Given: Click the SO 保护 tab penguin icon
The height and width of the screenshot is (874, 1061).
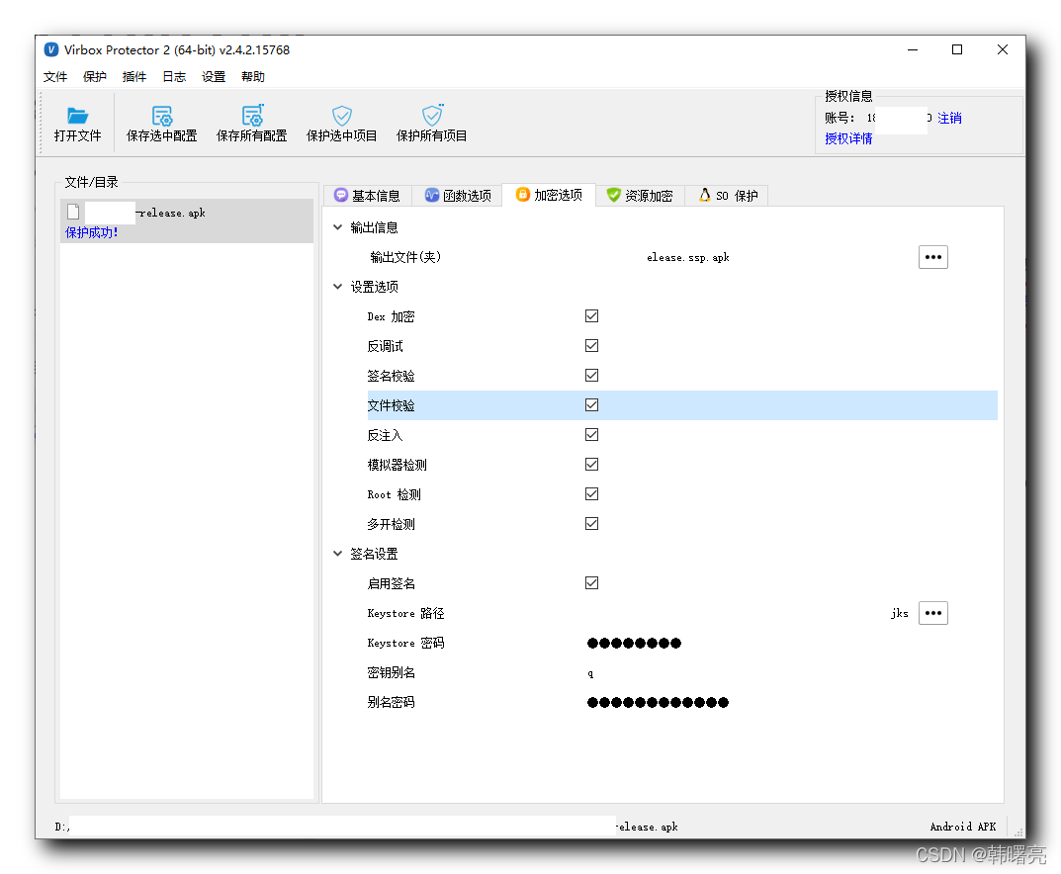Looking at the screenshot, I should (x=704, y=195).
